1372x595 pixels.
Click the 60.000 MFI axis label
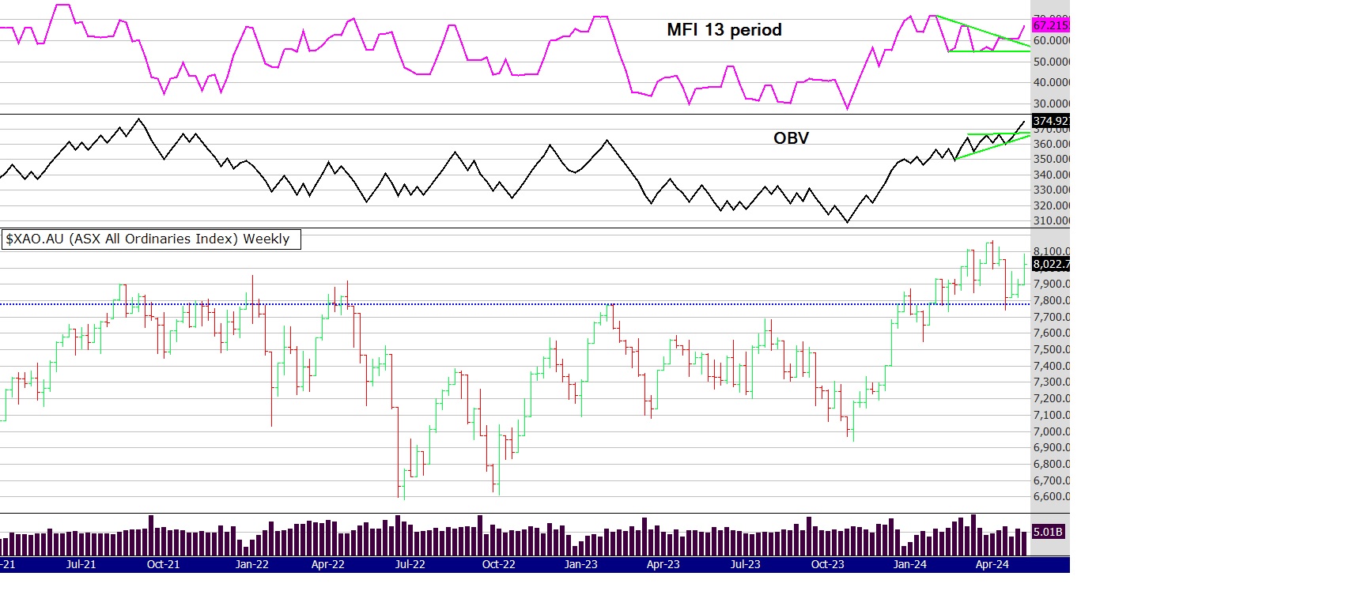[x=1052, y=40]
